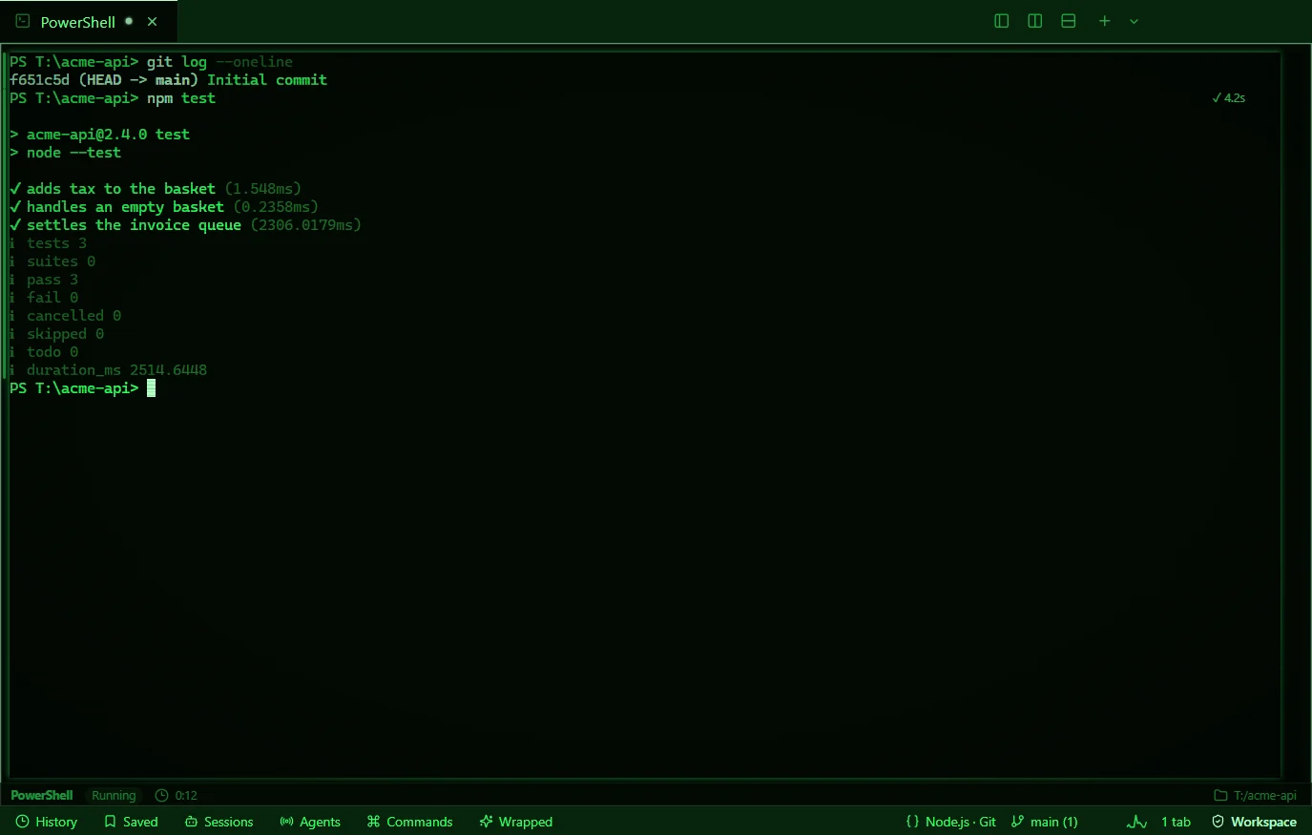
Task: Split the terminal into side-by-side columns
Action: 1035,21
